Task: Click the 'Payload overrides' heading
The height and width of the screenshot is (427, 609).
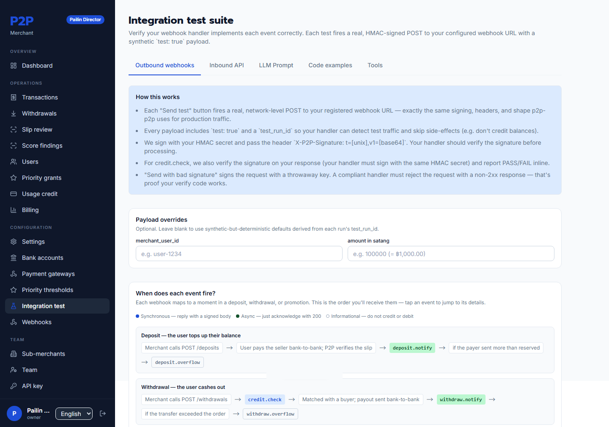Action: [162, 220]
